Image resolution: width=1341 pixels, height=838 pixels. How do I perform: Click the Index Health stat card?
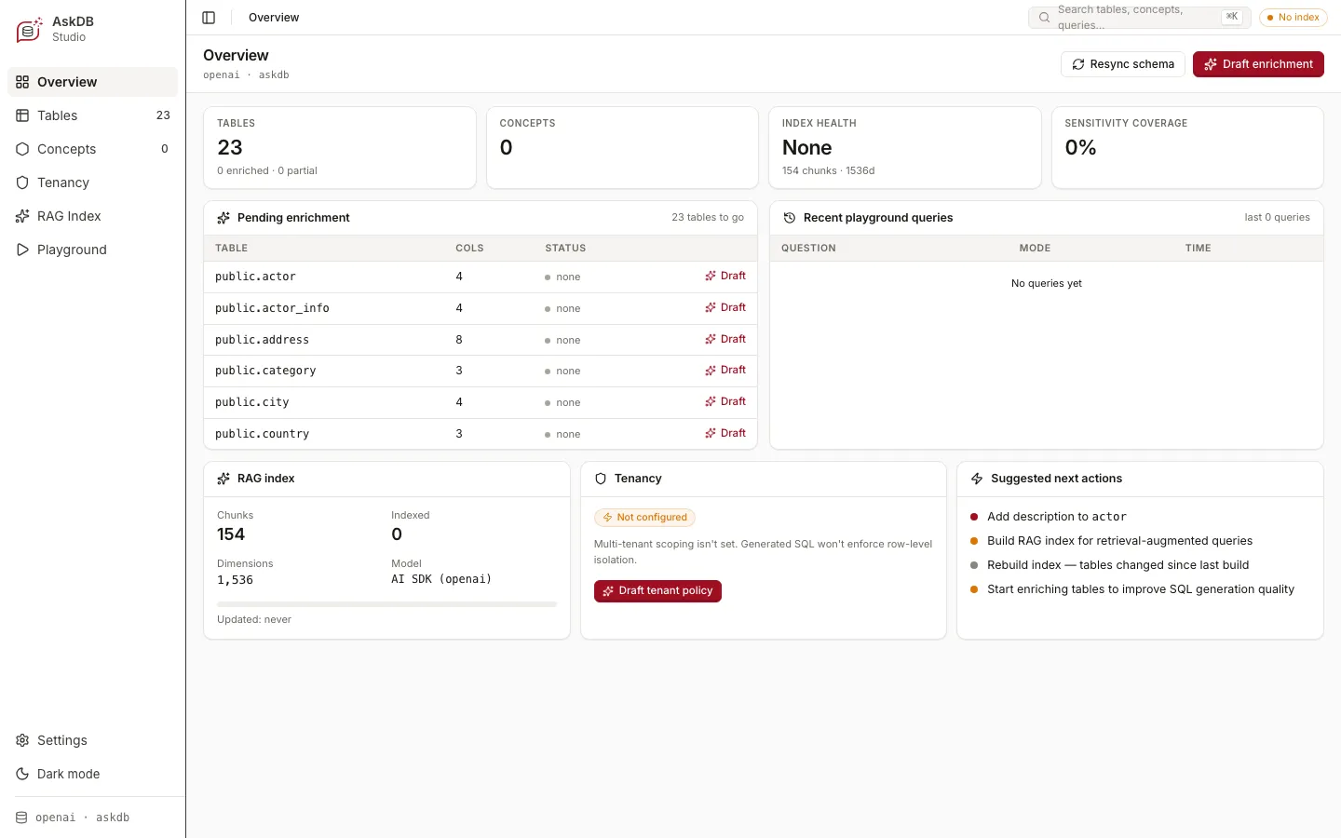[x=904, y=147]
